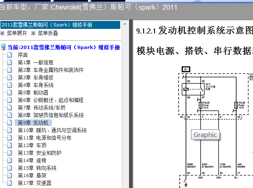Click the 9.1.2.1 发动机控制系统示意图 heading
Viewport: 253px width, 188px height.
click(x=195, y=30)
